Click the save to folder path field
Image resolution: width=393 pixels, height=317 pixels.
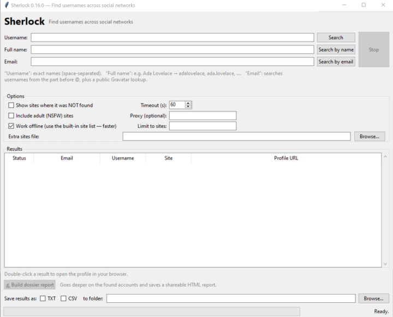231,298
